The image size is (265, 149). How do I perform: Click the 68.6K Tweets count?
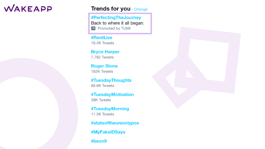(x=103, y=86)
